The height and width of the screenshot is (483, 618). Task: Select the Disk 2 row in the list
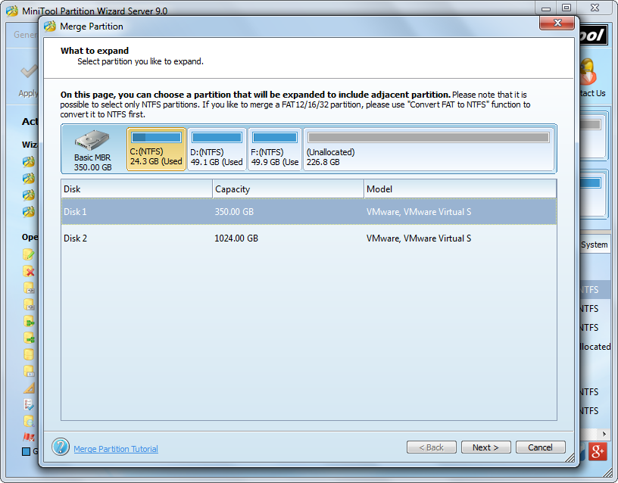tap(308, 238)
